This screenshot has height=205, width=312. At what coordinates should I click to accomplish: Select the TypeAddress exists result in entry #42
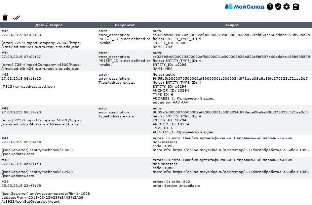(117, 116)
